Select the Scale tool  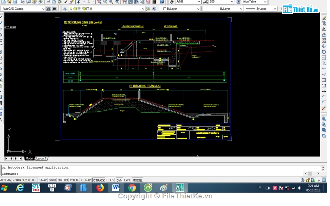pos(324,58)
